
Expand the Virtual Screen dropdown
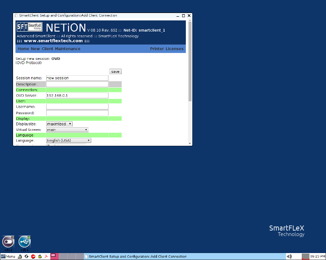[x=68, y=130]
